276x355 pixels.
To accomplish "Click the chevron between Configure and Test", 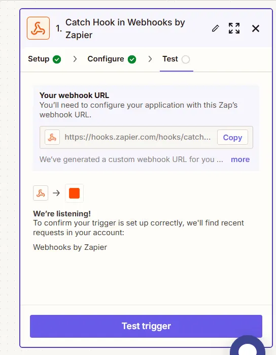I will (x=150, y=59).
